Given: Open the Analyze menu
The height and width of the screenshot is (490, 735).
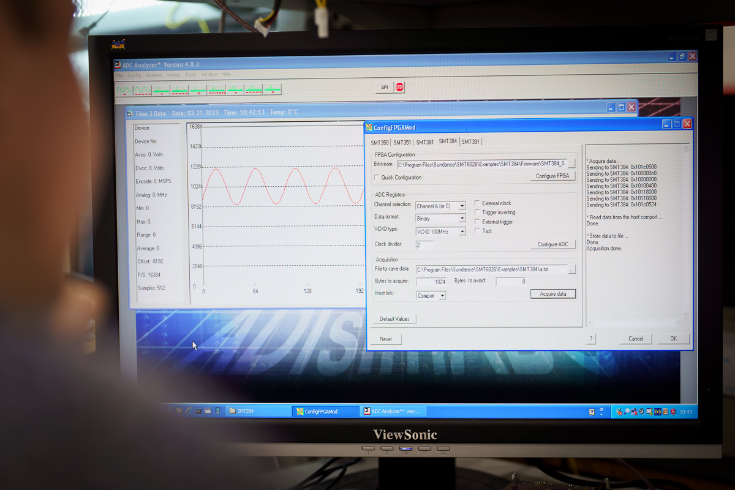Looking at the screenshot, I should [x=154, y=75].
